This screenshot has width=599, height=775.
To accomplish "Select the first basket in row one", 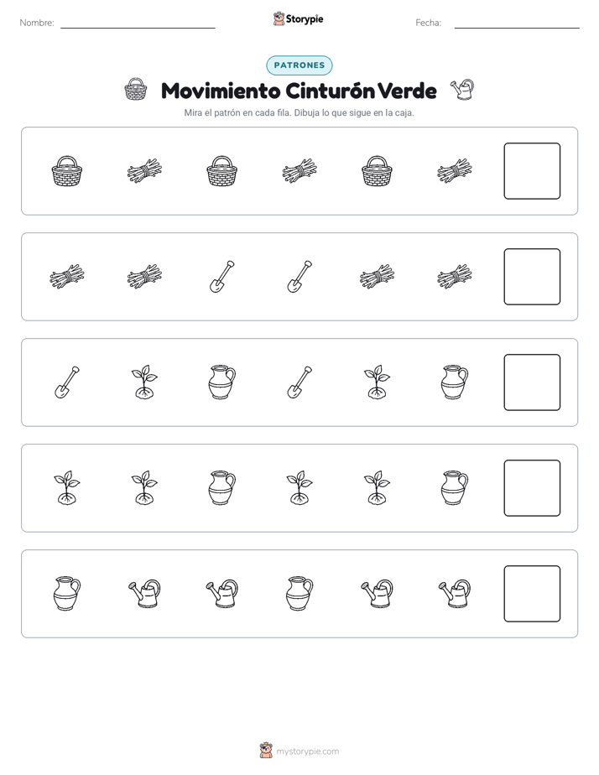I will pos(67,171).
